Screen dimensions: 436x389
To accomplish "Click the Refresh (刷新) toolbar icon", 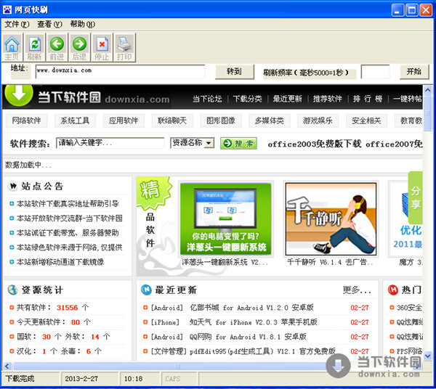I will 34,47.
